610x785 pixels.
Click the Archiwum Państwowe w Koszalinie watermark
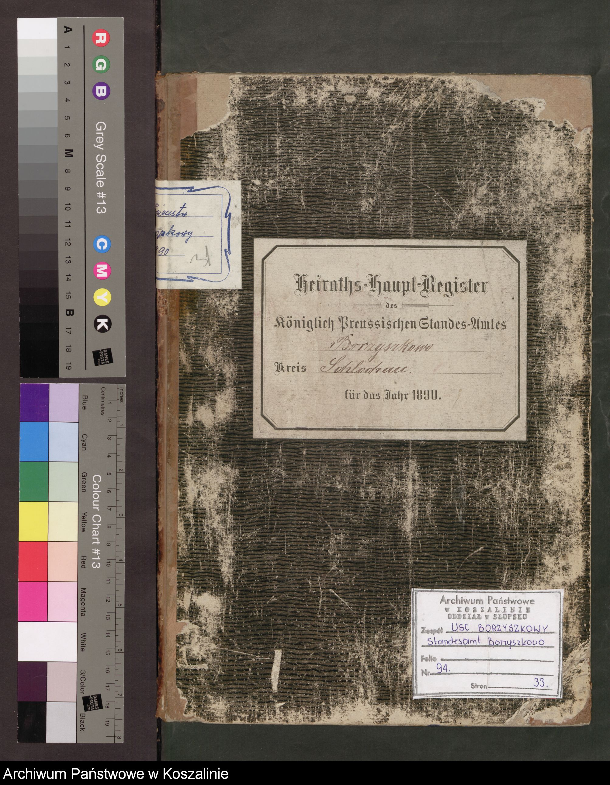click(116, 773)
